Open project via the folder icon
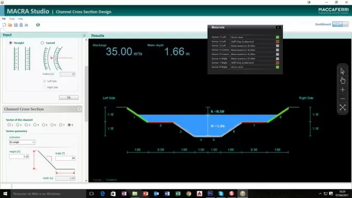 click(x=10, y=25)
